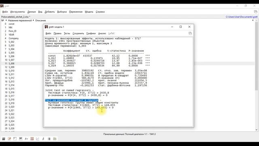Open Файл menu in main gretl window
This screenshot has width=259, height=146.
coord(5,12)
